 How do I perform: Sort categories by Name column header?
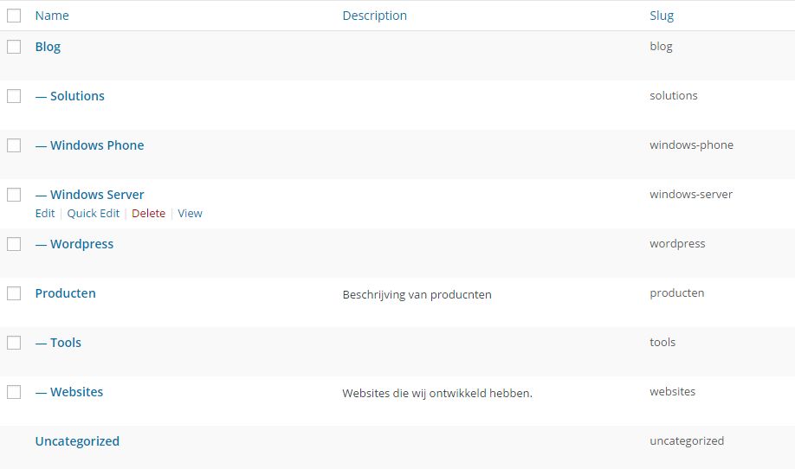coord(52,16)
